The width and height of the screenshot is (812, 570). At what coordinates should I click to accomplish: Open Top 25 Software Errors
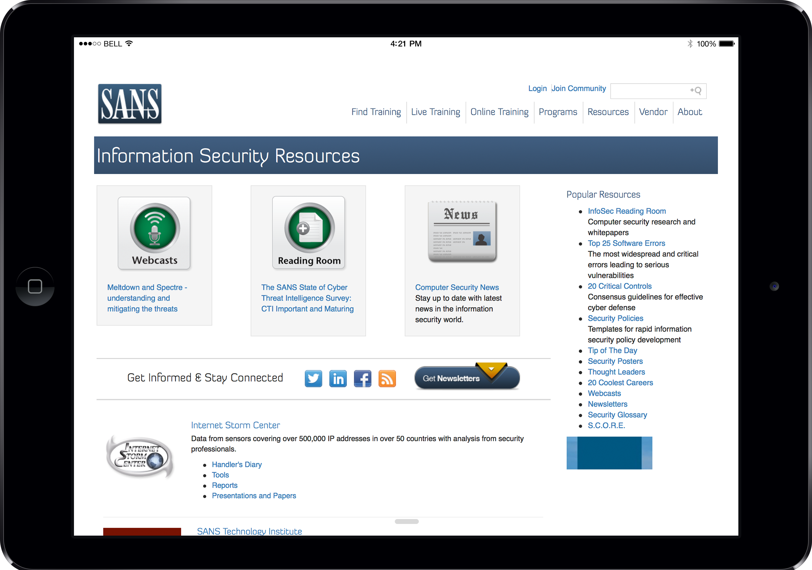[x=626, y=243]
